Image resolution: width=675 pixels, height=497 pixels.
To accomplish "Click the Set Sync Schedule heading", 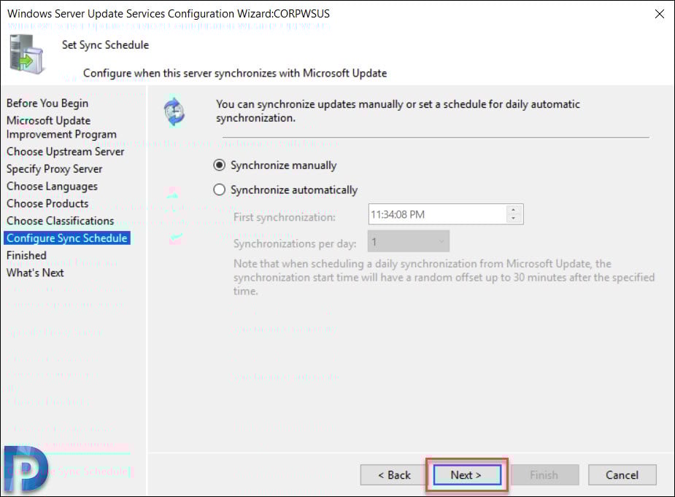I will (x=106, y=44).
